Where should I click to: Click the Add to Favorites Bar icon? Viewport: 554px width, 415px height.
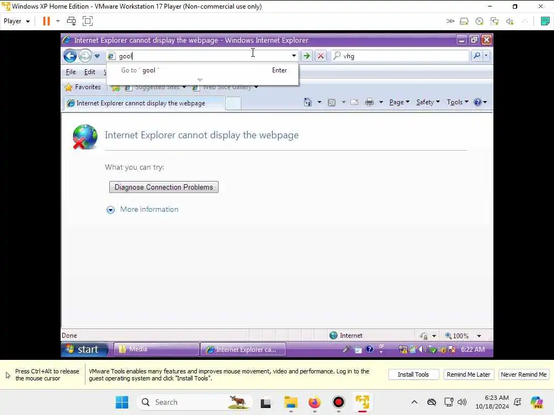(x=116, y=88)
